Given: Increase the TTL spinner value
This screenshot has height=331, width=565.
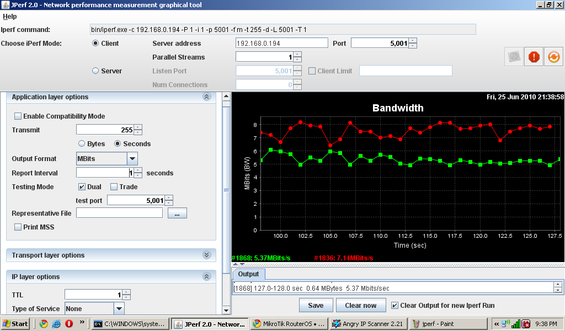Looking at the screenshot, I should tap(126, 292).
